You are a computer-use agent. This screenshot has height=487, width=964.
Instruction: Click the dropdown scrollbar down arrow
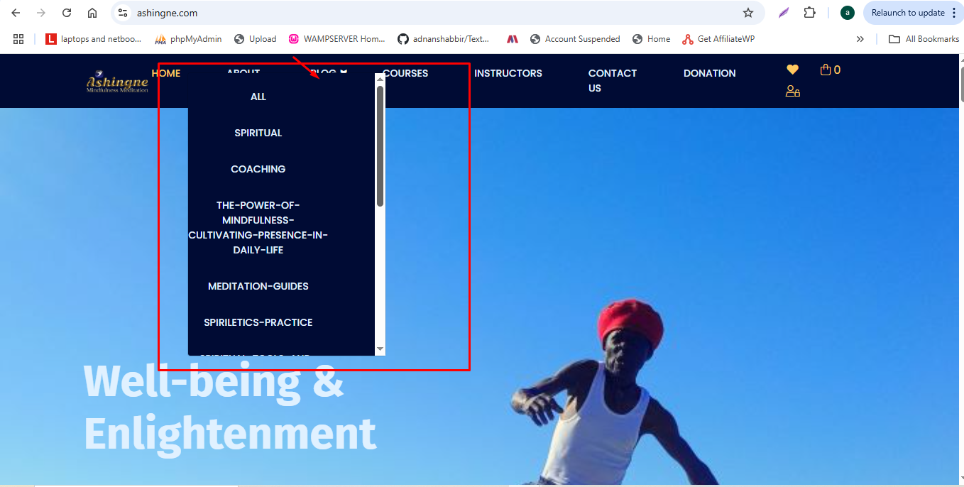[x=380, y=349]
